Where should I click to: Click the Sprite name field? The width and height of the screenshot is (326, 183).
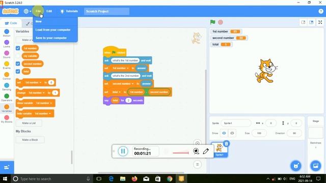[x=236, y=123]
